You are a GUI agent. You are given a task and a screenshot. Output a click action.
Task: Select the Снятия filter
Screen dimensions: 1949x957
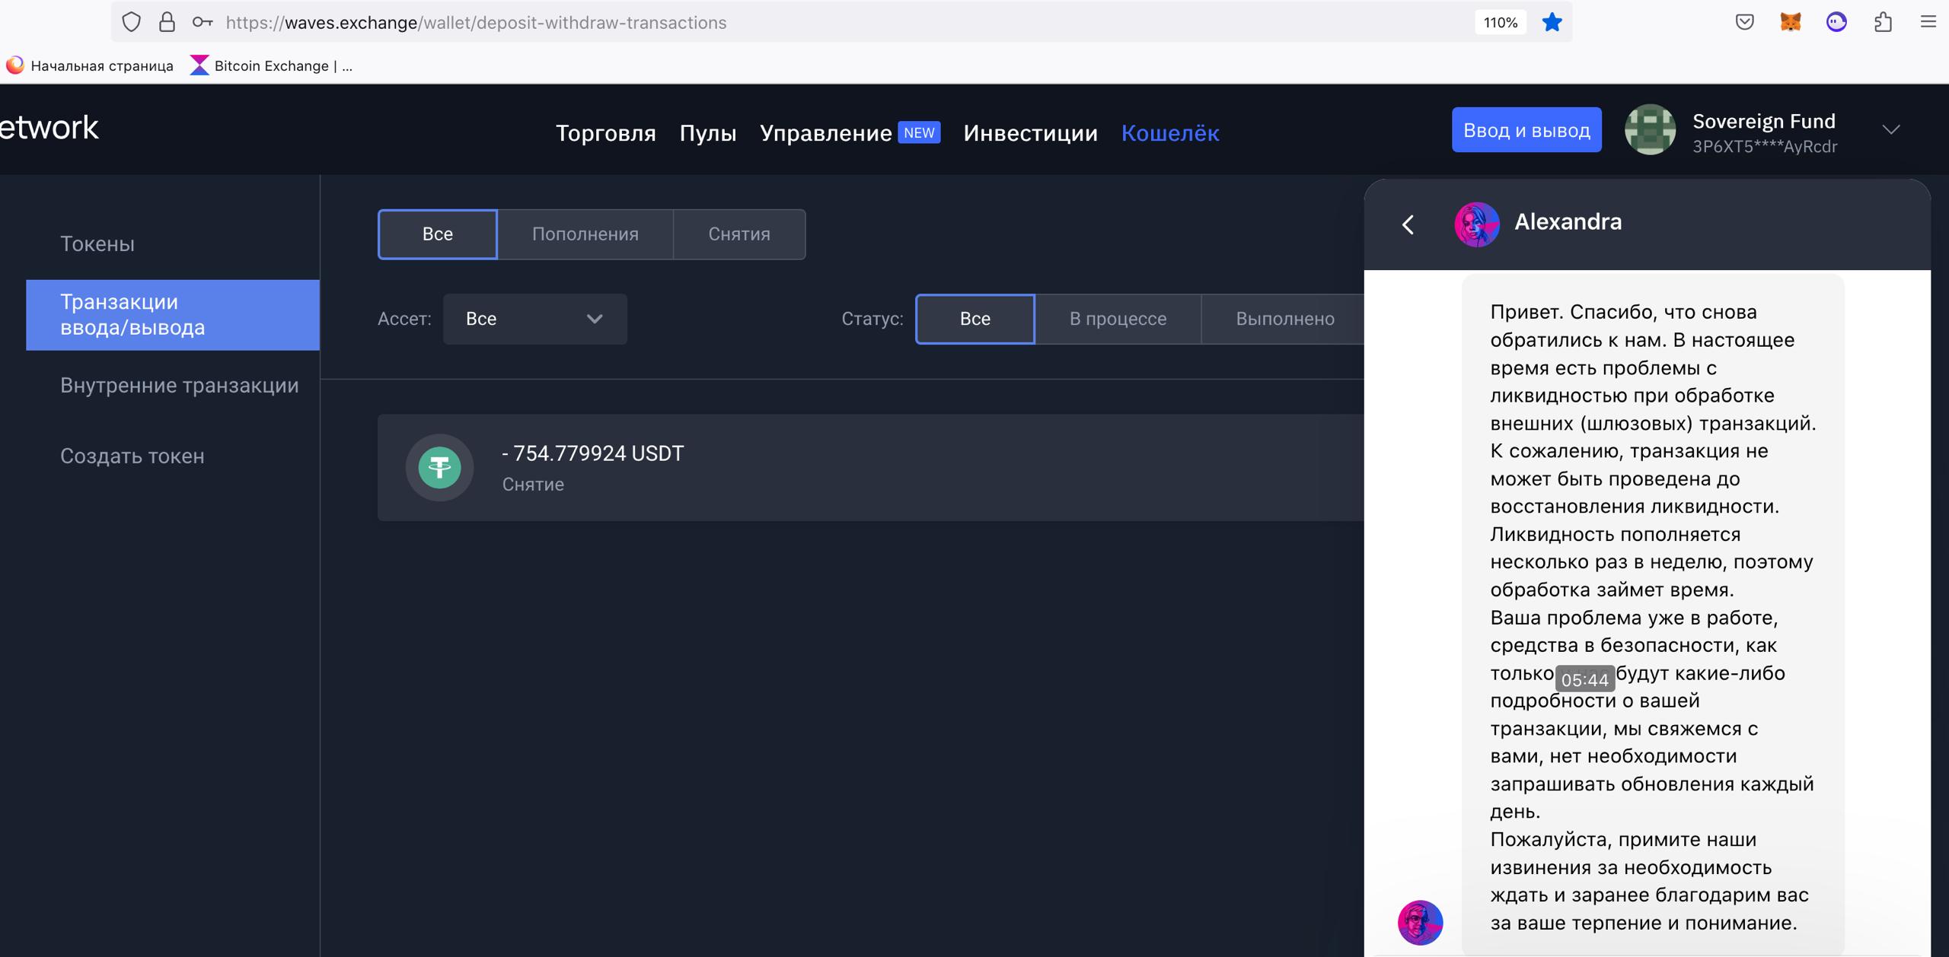(738, 234)
